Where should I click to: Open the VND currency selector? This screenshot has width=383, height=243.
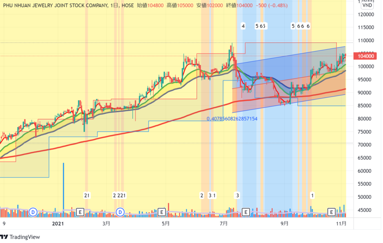click(x=367, y=5)
